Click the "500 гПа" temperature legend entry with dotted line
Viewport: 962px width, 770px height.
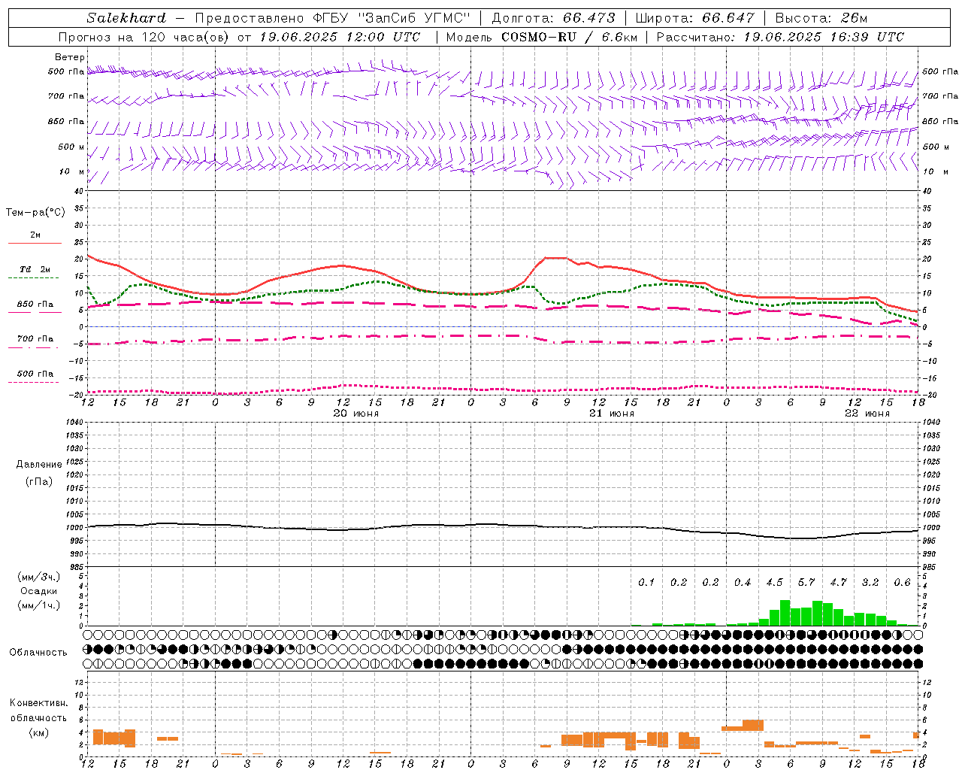[x=35, y=374]
